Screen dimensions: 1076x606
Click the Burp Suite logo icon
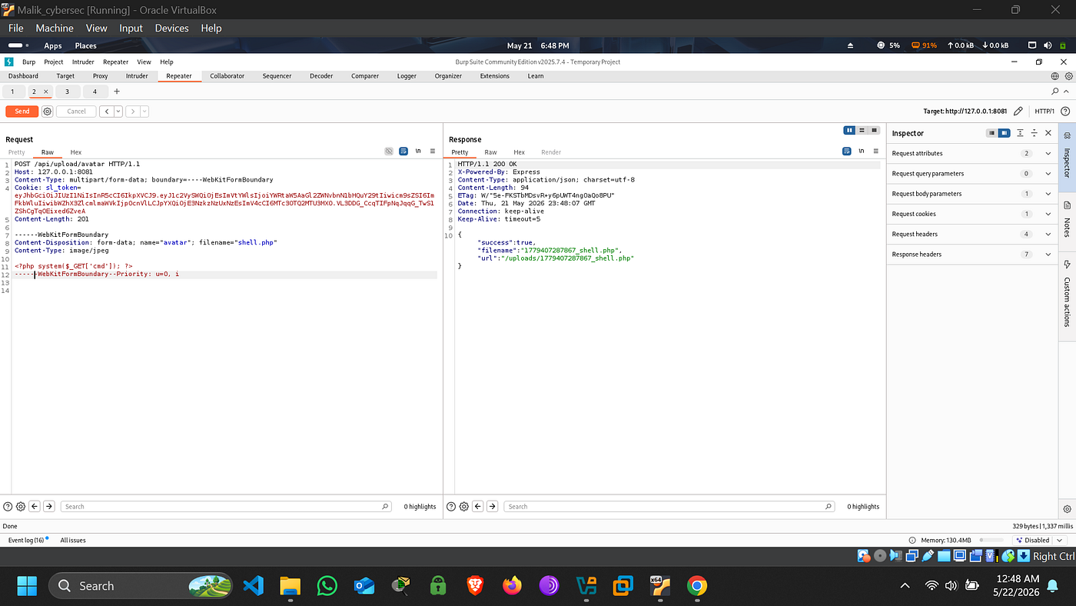click(x=9, y=62)
